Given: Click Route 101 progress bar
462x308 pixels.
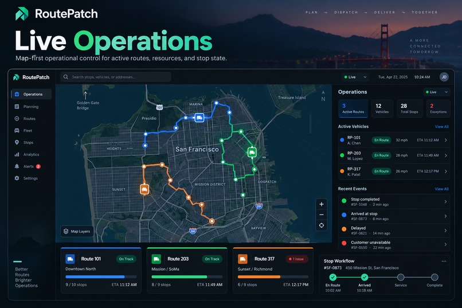Looking at the screenshot, I should tap(101, 277).
